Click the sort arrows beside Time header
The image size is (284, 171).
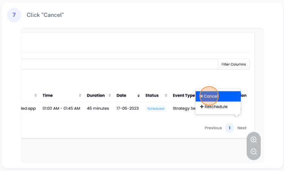80,96
